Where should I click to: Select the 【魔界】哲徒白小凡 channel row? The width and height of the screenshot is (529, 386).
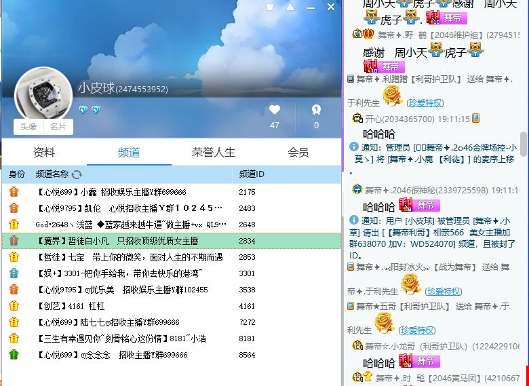coord(129,241)
